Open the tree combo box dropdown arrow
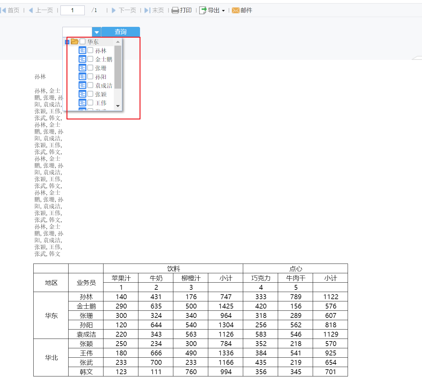Image resolution: width=422 pixels, height=390 pixels. tap(97, 32)
